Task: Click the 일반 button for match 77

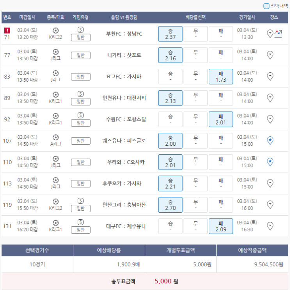Action: (x=81, y=55)
